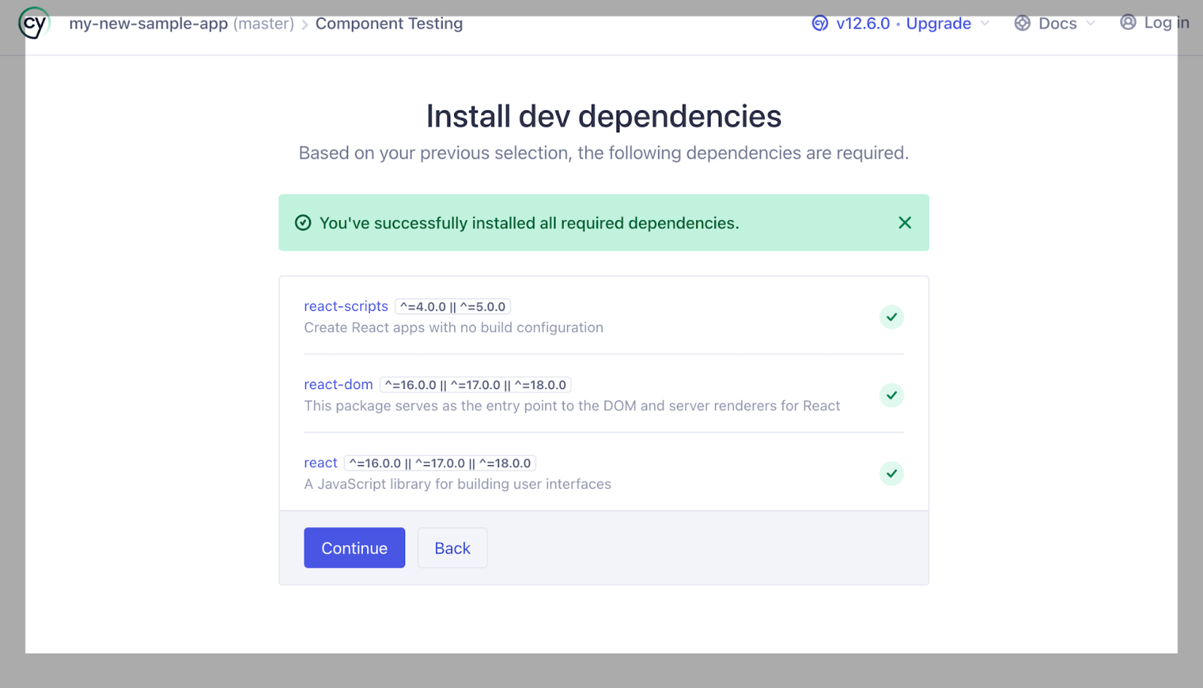Click the Upgrade link in the header
The image size is (1203, 688).
[938, 23]
